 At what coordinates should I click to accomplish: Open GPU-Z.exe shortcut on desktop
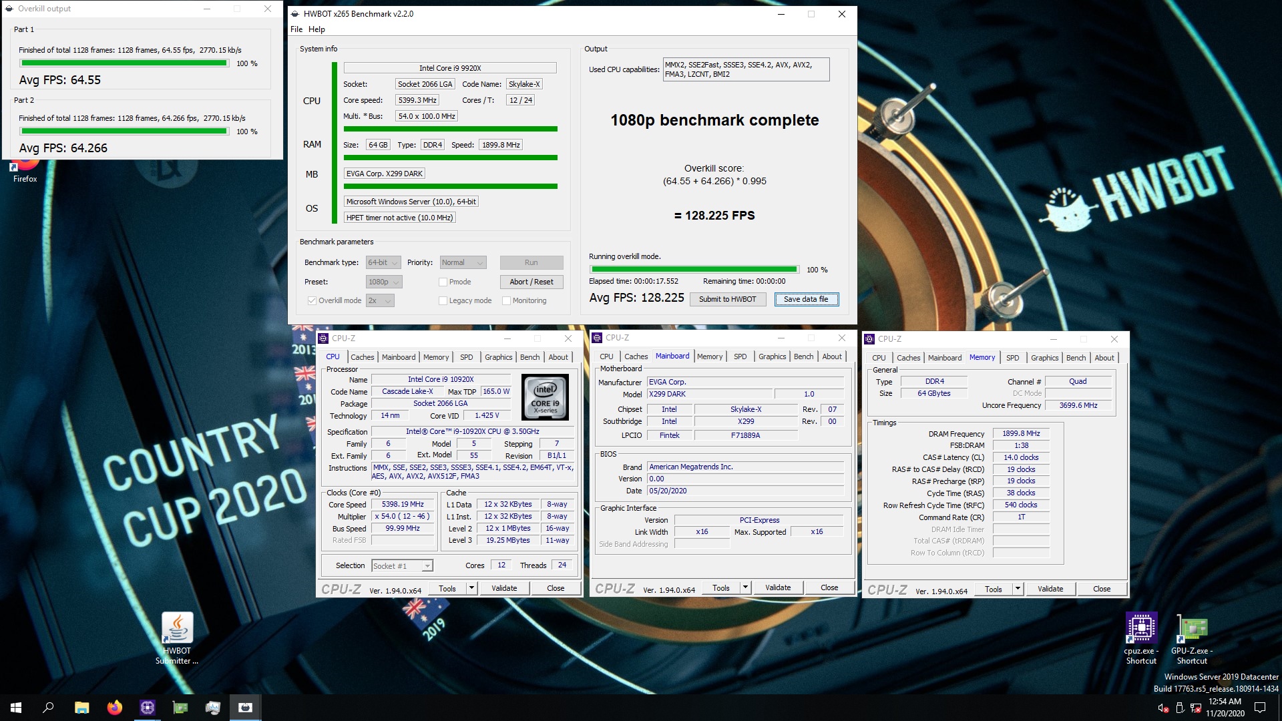pos(1192,639)
